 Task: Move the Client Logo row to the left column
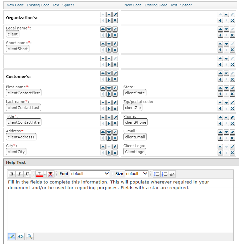coord(220,153)
